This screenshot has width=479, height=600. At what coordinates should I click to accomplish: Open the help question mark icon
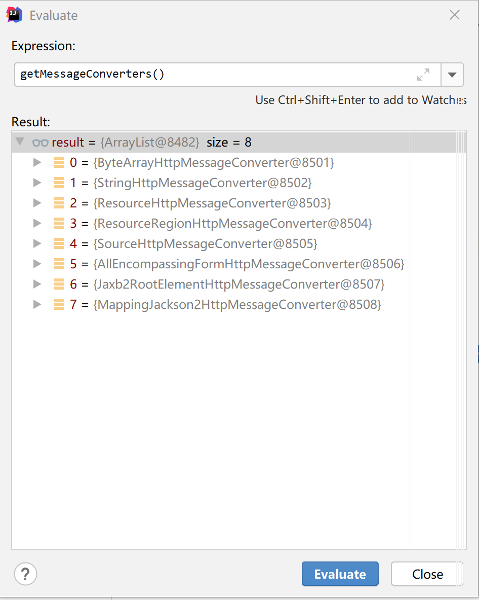[x=25, y=574]
